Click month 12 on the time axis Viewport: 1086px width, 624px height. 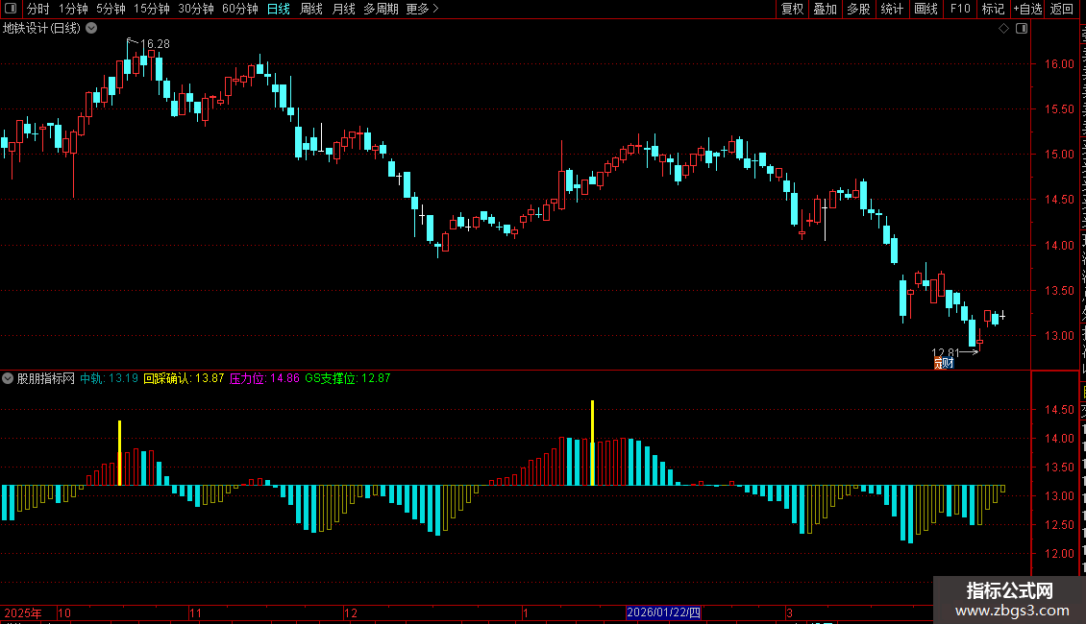(x=351, y=612)
